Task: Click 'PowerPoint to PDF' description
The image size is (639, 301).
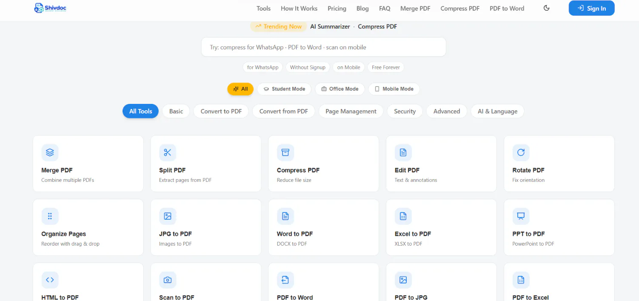Action: pyautogui.click(x=533, y=244)
